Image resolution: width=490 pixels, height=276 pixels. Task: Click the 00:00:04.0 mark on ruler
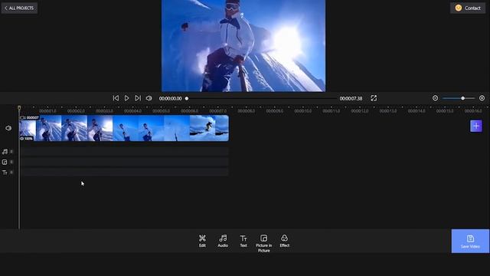[x=132, y=111]
